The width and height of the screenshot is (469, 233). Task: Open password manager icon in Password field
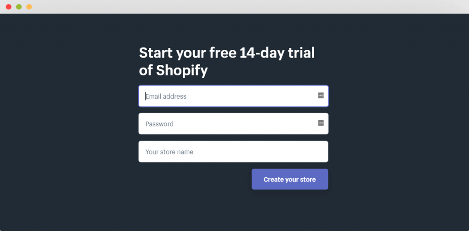coord(321,123)
